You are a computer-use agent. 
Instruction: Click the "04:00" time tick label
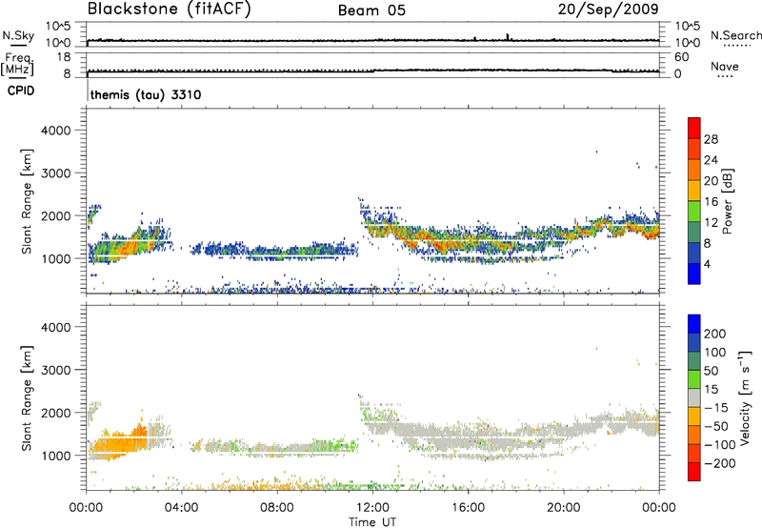pos(181,508)
